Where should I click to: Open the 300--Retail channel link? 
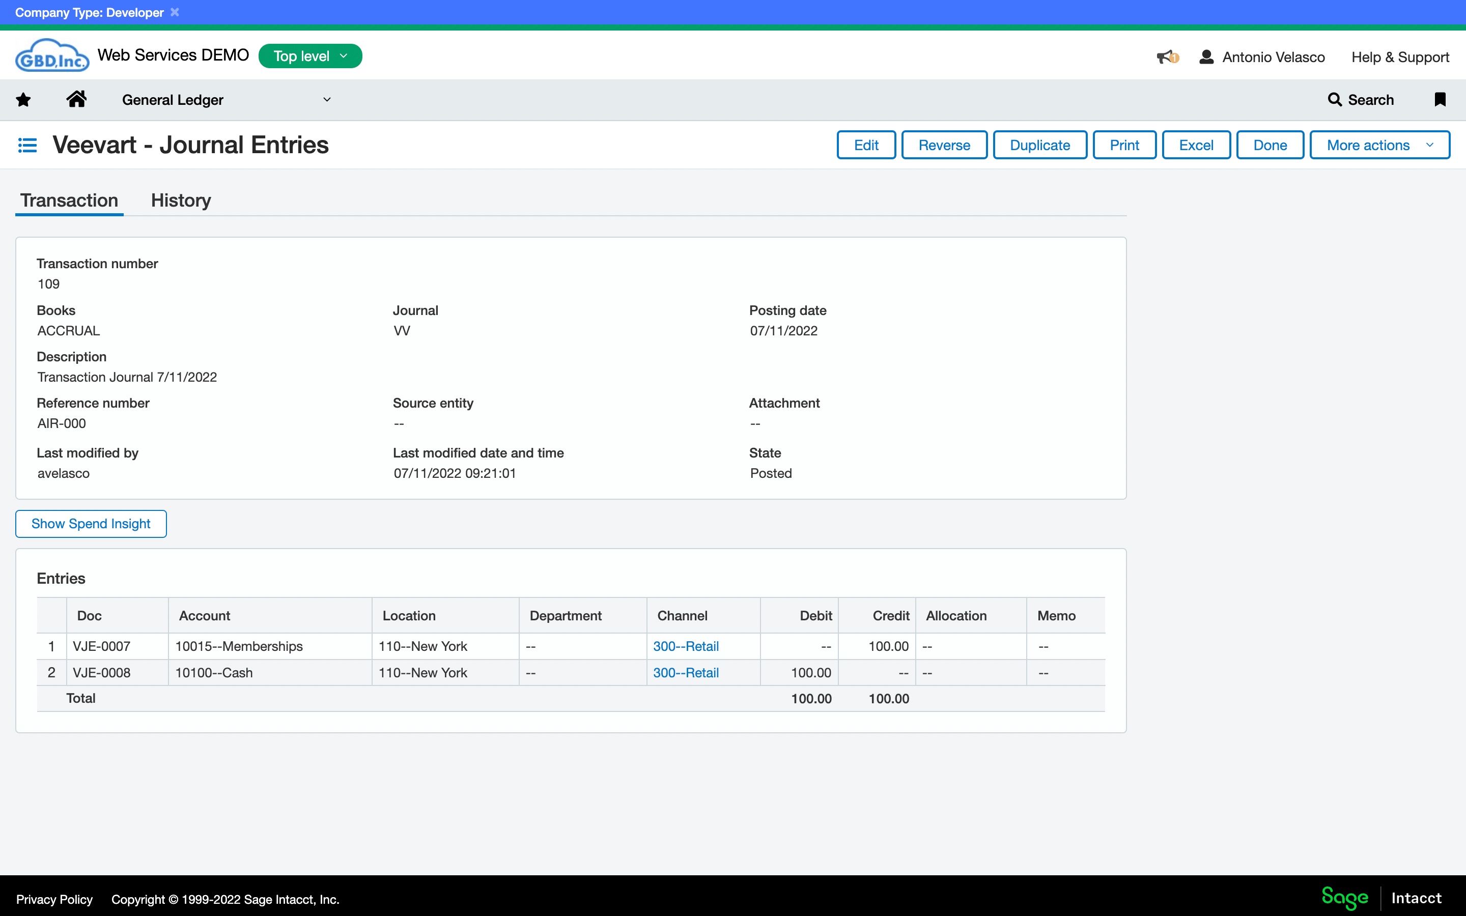point(685,646)
